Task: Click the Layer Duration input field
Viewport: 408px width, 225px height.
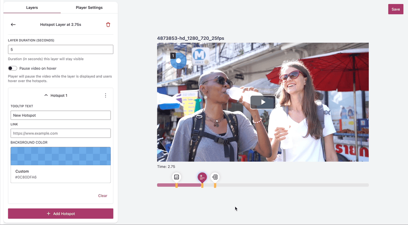Action: coord(61,50)
